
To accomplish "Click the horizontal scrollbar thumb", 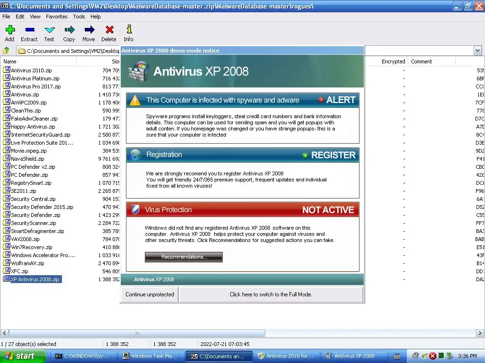I will [137, 333].
